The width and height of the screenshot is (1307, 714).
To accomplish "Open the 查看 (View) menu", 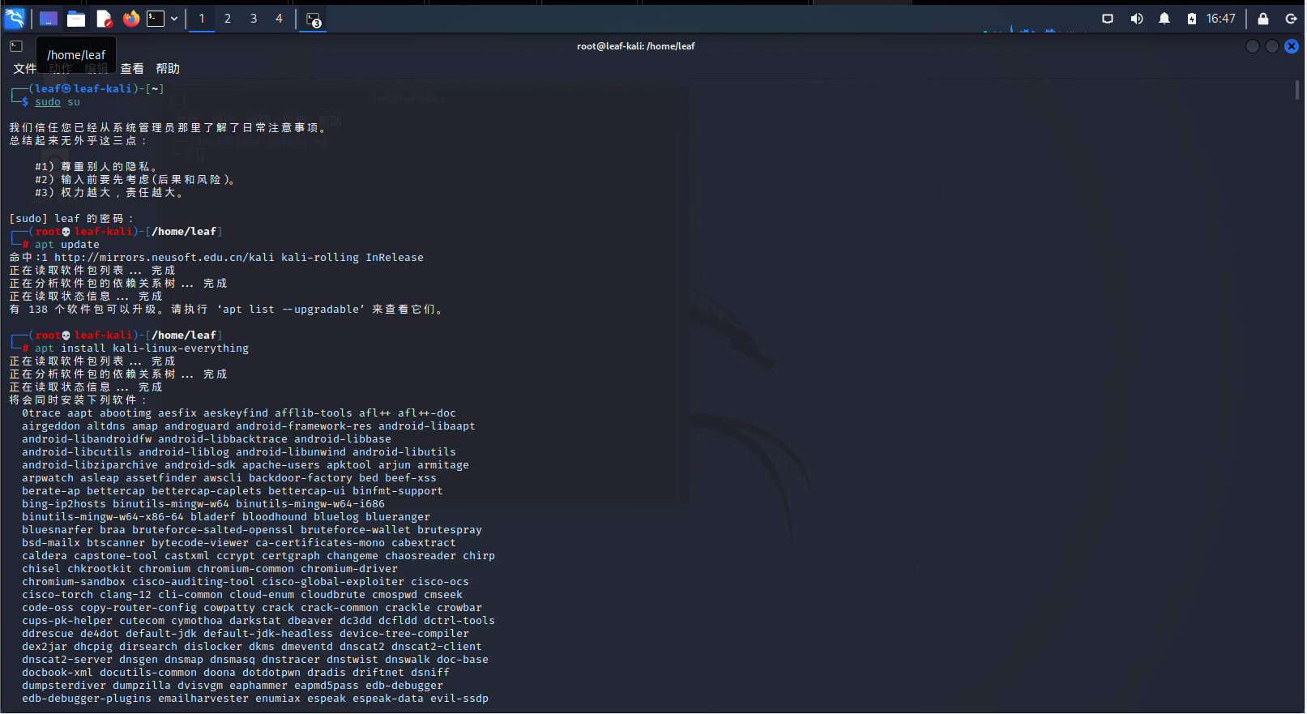I will tap(132, 69).
